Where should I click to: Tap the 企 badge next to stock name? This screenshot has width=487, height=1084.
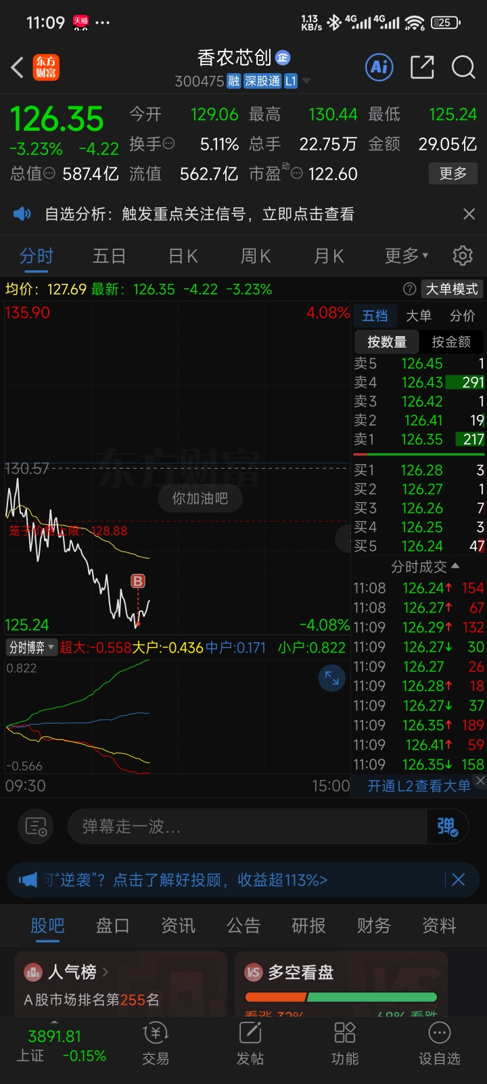pos(283,58)
